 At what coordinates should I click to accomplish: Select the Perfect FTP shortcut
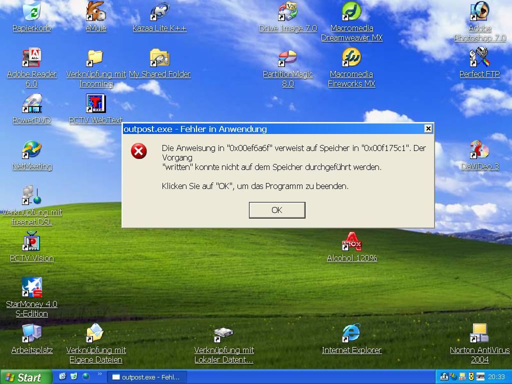pyautogui.click(x=479, y=57)
